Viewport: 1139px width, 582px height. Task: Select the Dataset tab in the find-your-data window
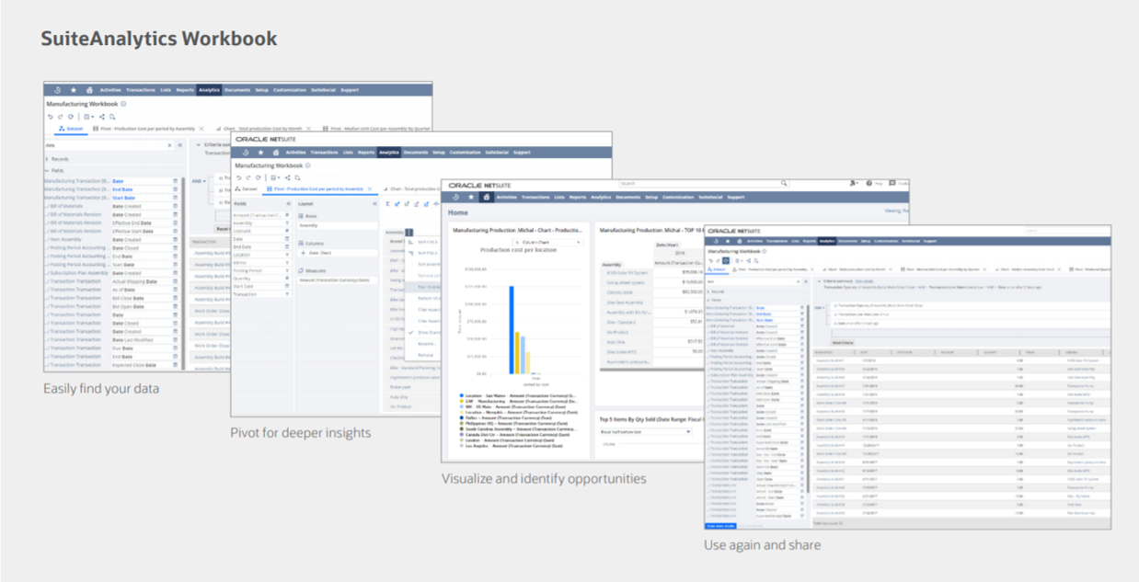pyautogui.click(x=69, y=129)
